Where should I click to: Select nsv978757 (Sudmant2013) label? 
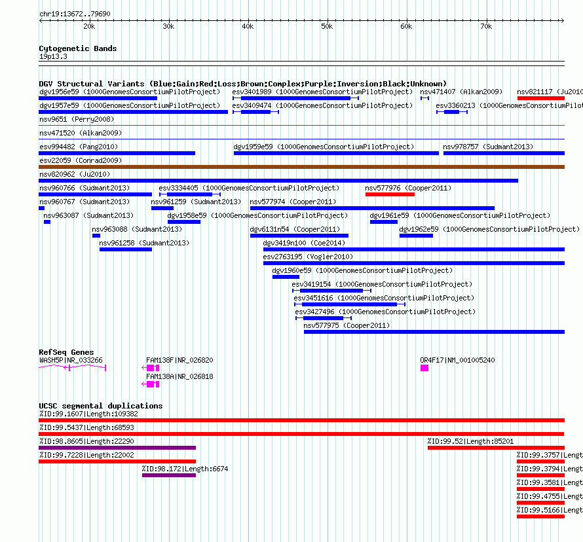[488, 147]
